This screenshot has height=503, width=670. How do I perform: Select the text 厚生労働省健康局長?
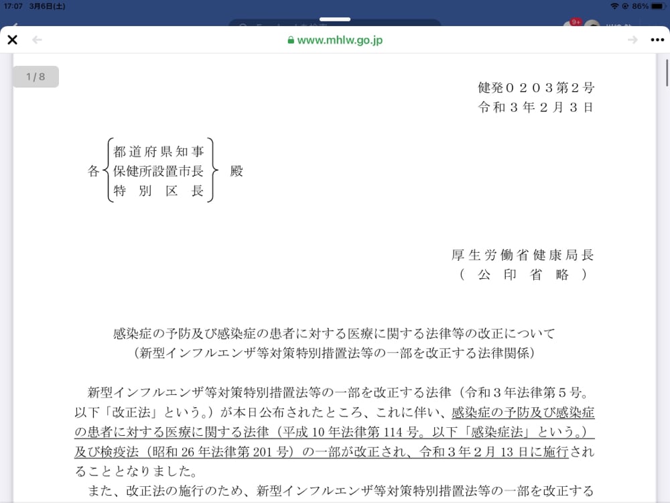click(x=523, y=255)
